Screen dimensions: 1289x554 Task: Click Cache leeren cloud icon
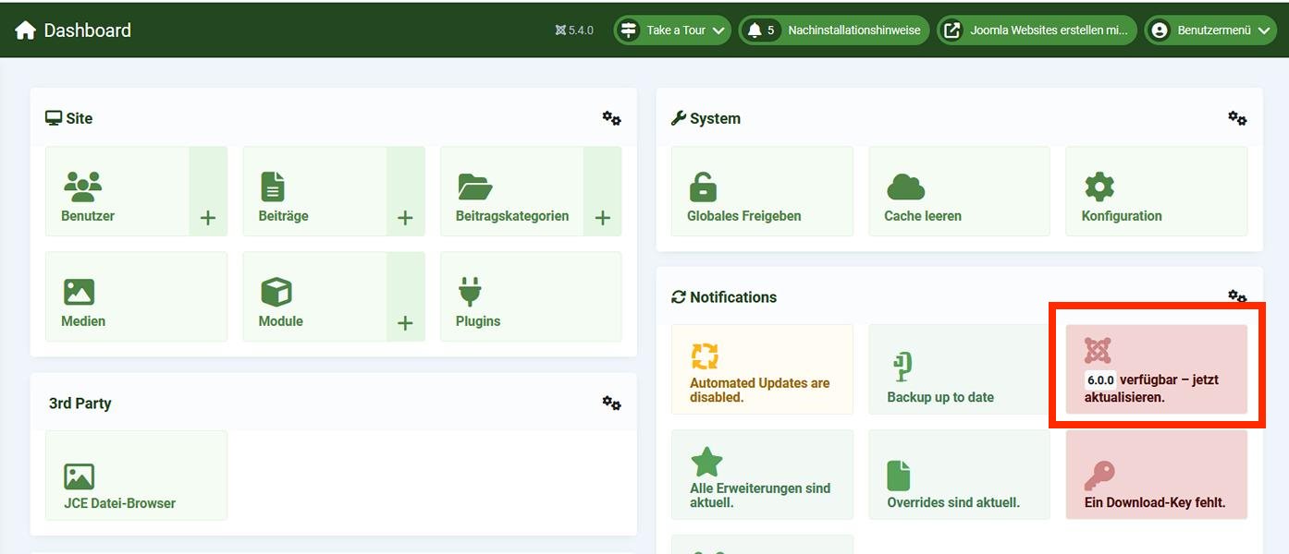pos(905,187)
